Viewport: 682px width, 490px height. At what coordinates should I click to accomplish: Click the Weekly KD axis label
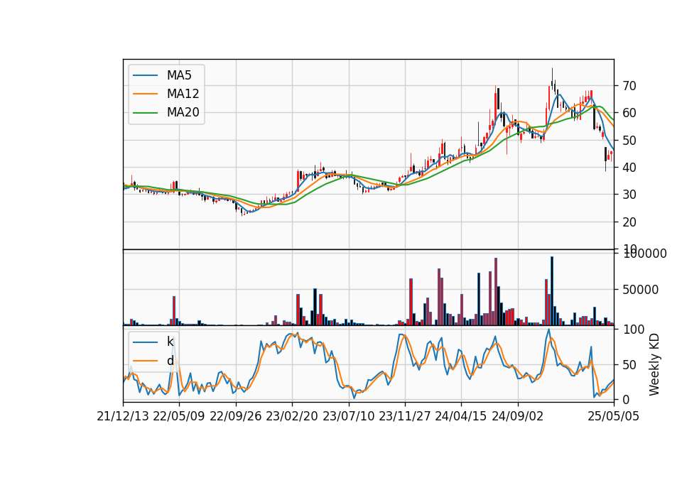point(654,365)
